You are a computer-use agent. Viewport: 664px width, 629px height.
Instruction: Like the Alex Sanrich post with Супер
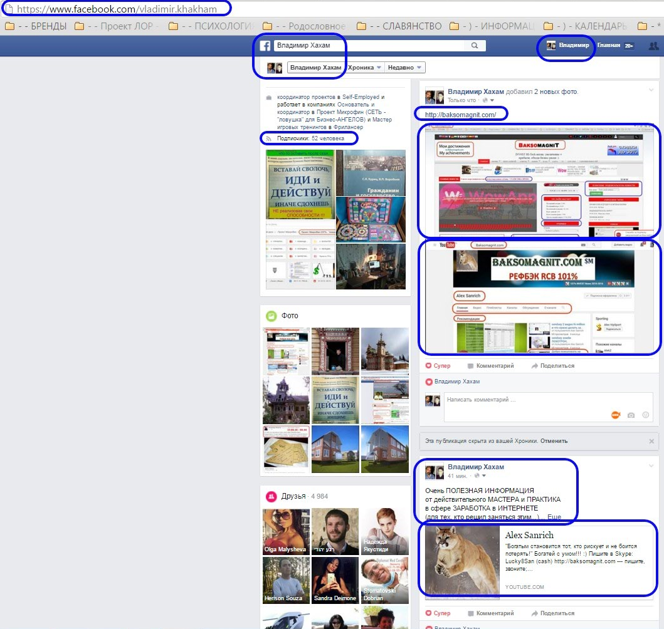click(438, 613)
